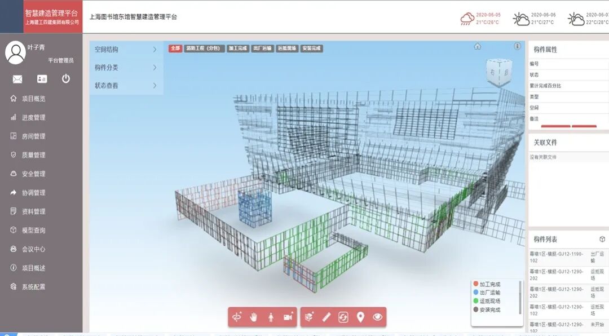
Task: Click the 类型 property row
Action: pos(568,97)
